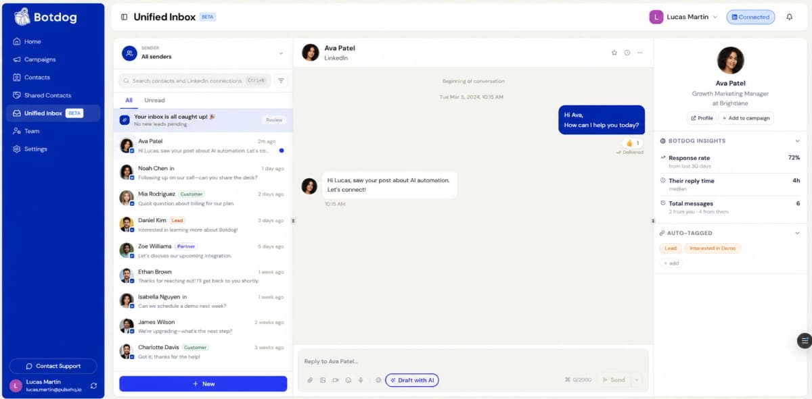Click the sync icon next to Lucas Martin's email
Screen dimensions: 812x399
(93, 385)
